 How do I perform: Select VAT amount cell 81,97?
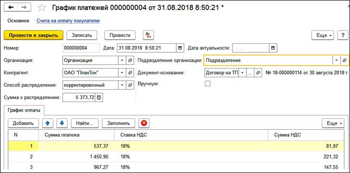point(306,146)
